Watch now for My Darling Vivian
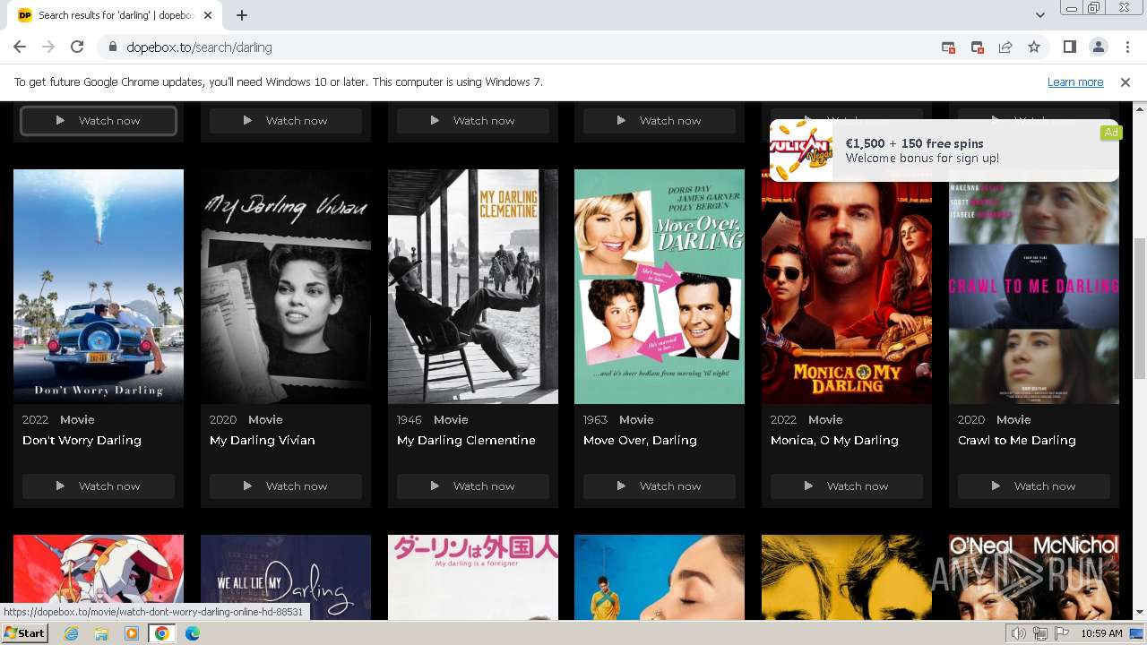 point(286,486)
